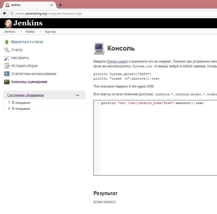Open the Настроить sidebar link
Screen dimensions: 217x214
coord(20,58)
